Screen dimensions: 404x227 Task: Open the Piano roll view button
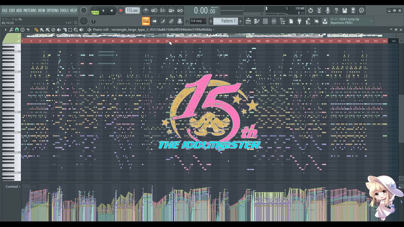coord(257,21)
